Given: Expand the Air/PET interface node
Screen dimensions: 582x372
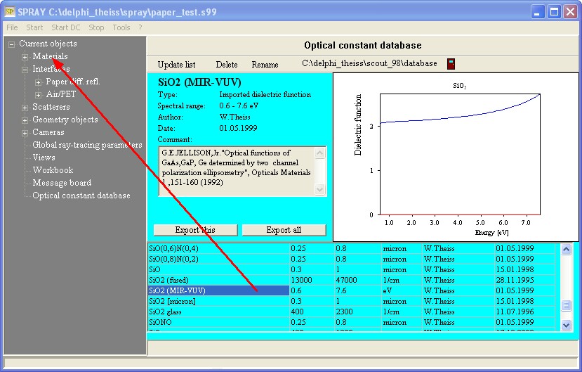Looking at the screenshot, I should [39, 95].
